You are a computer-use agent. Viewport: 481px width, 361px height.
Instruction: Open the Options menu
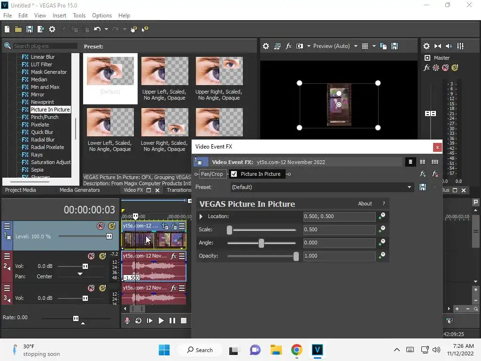coord(102,16)
